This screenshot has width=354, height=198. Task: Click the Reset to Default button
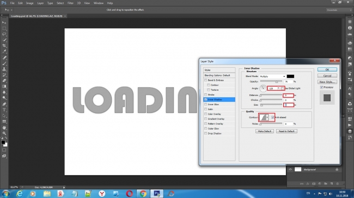[x=286, y=131]
